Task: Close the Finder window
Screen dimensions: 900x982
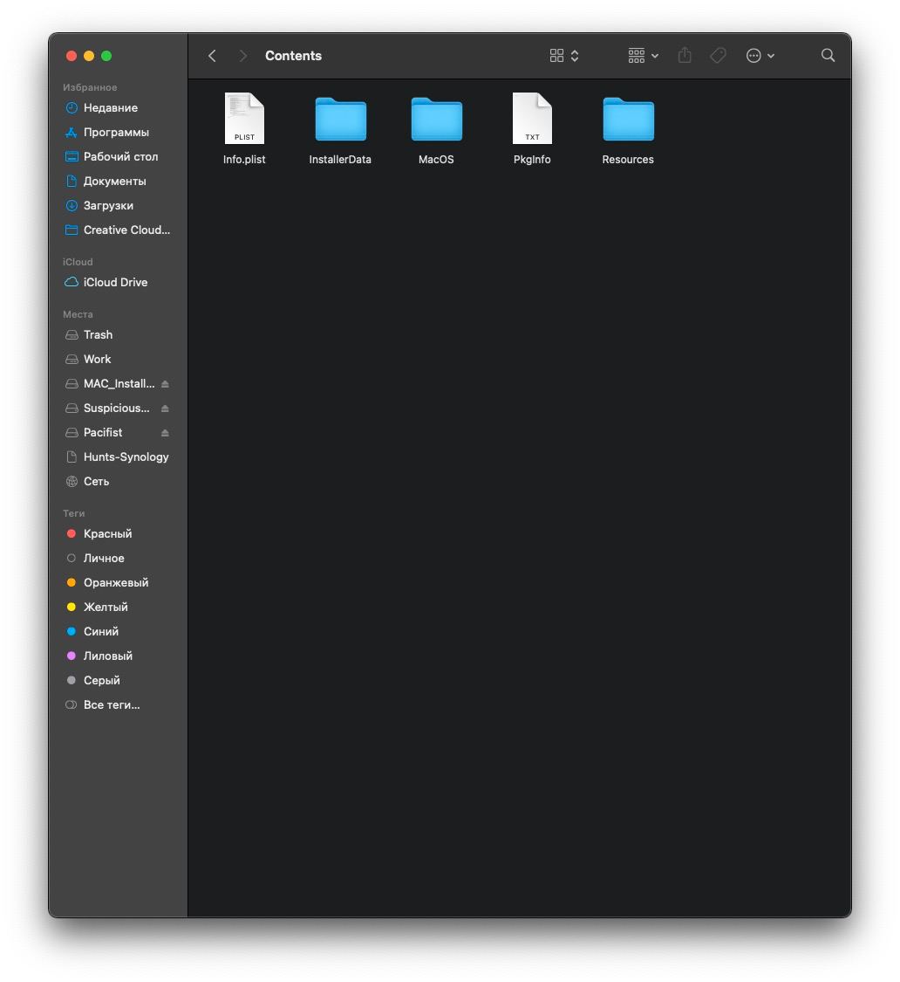Action: pos(72,56)
